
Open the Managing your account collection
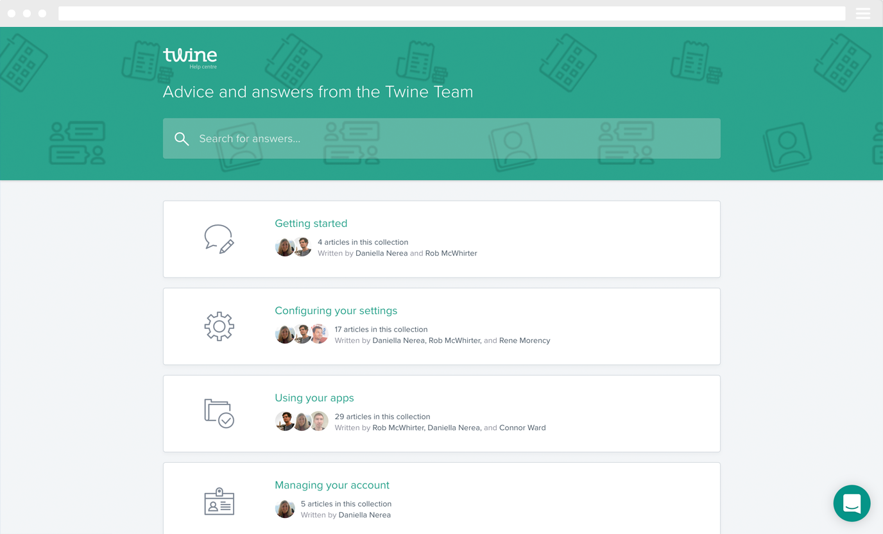click(332, 485)
